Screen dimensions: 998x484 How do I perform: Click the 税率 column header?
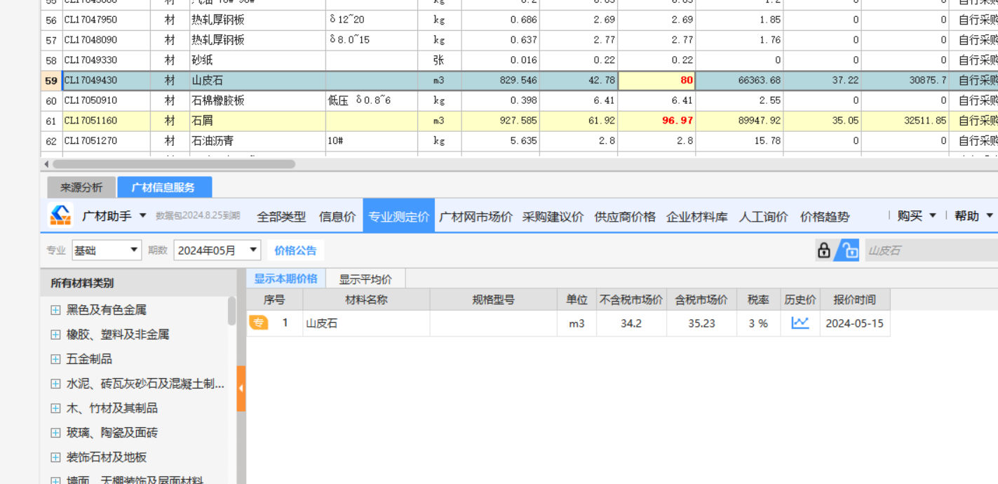point(758,300)
